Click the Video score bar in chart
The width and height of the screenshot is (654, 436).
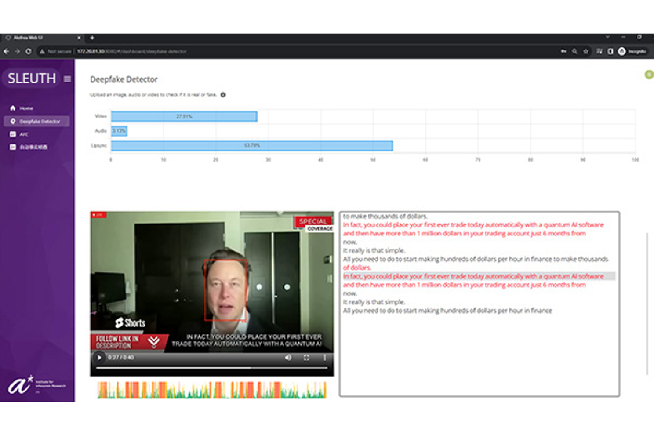pos(184,116)
